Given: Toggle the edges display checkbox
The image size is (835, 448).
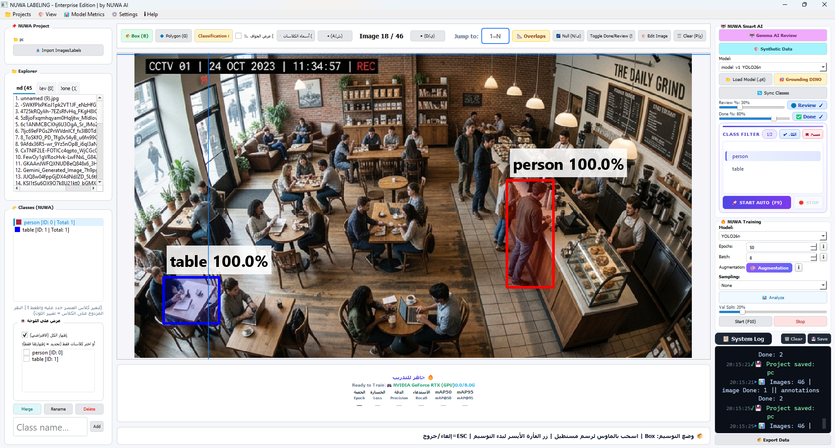Looking at the screenshot, I should click(x=238, y=36).
